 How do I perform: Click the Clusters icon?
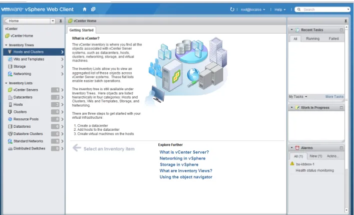pyautogui.click(x=10, y=112)
